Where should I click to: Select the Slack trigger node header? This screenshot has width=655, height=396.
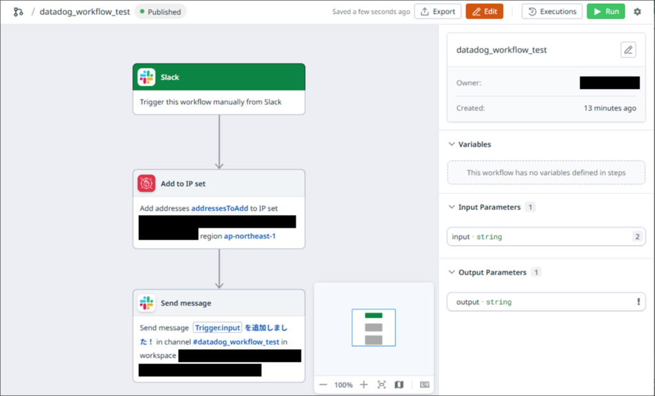pos(219,77)
